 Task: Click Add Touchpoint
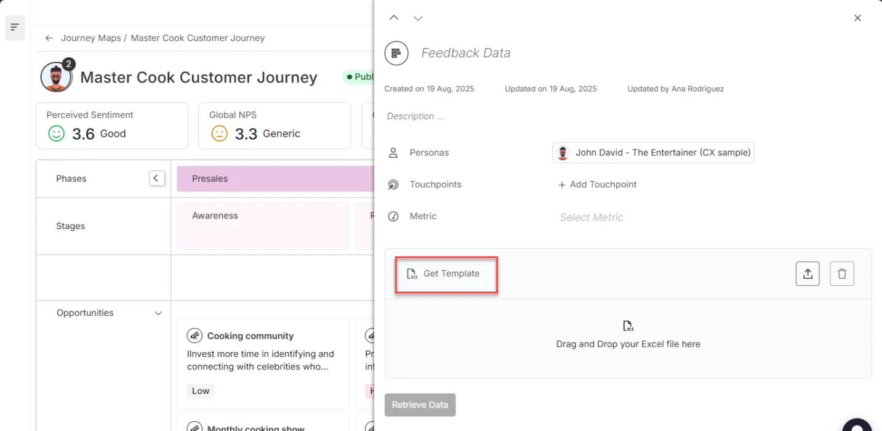(x=596, y=184)
